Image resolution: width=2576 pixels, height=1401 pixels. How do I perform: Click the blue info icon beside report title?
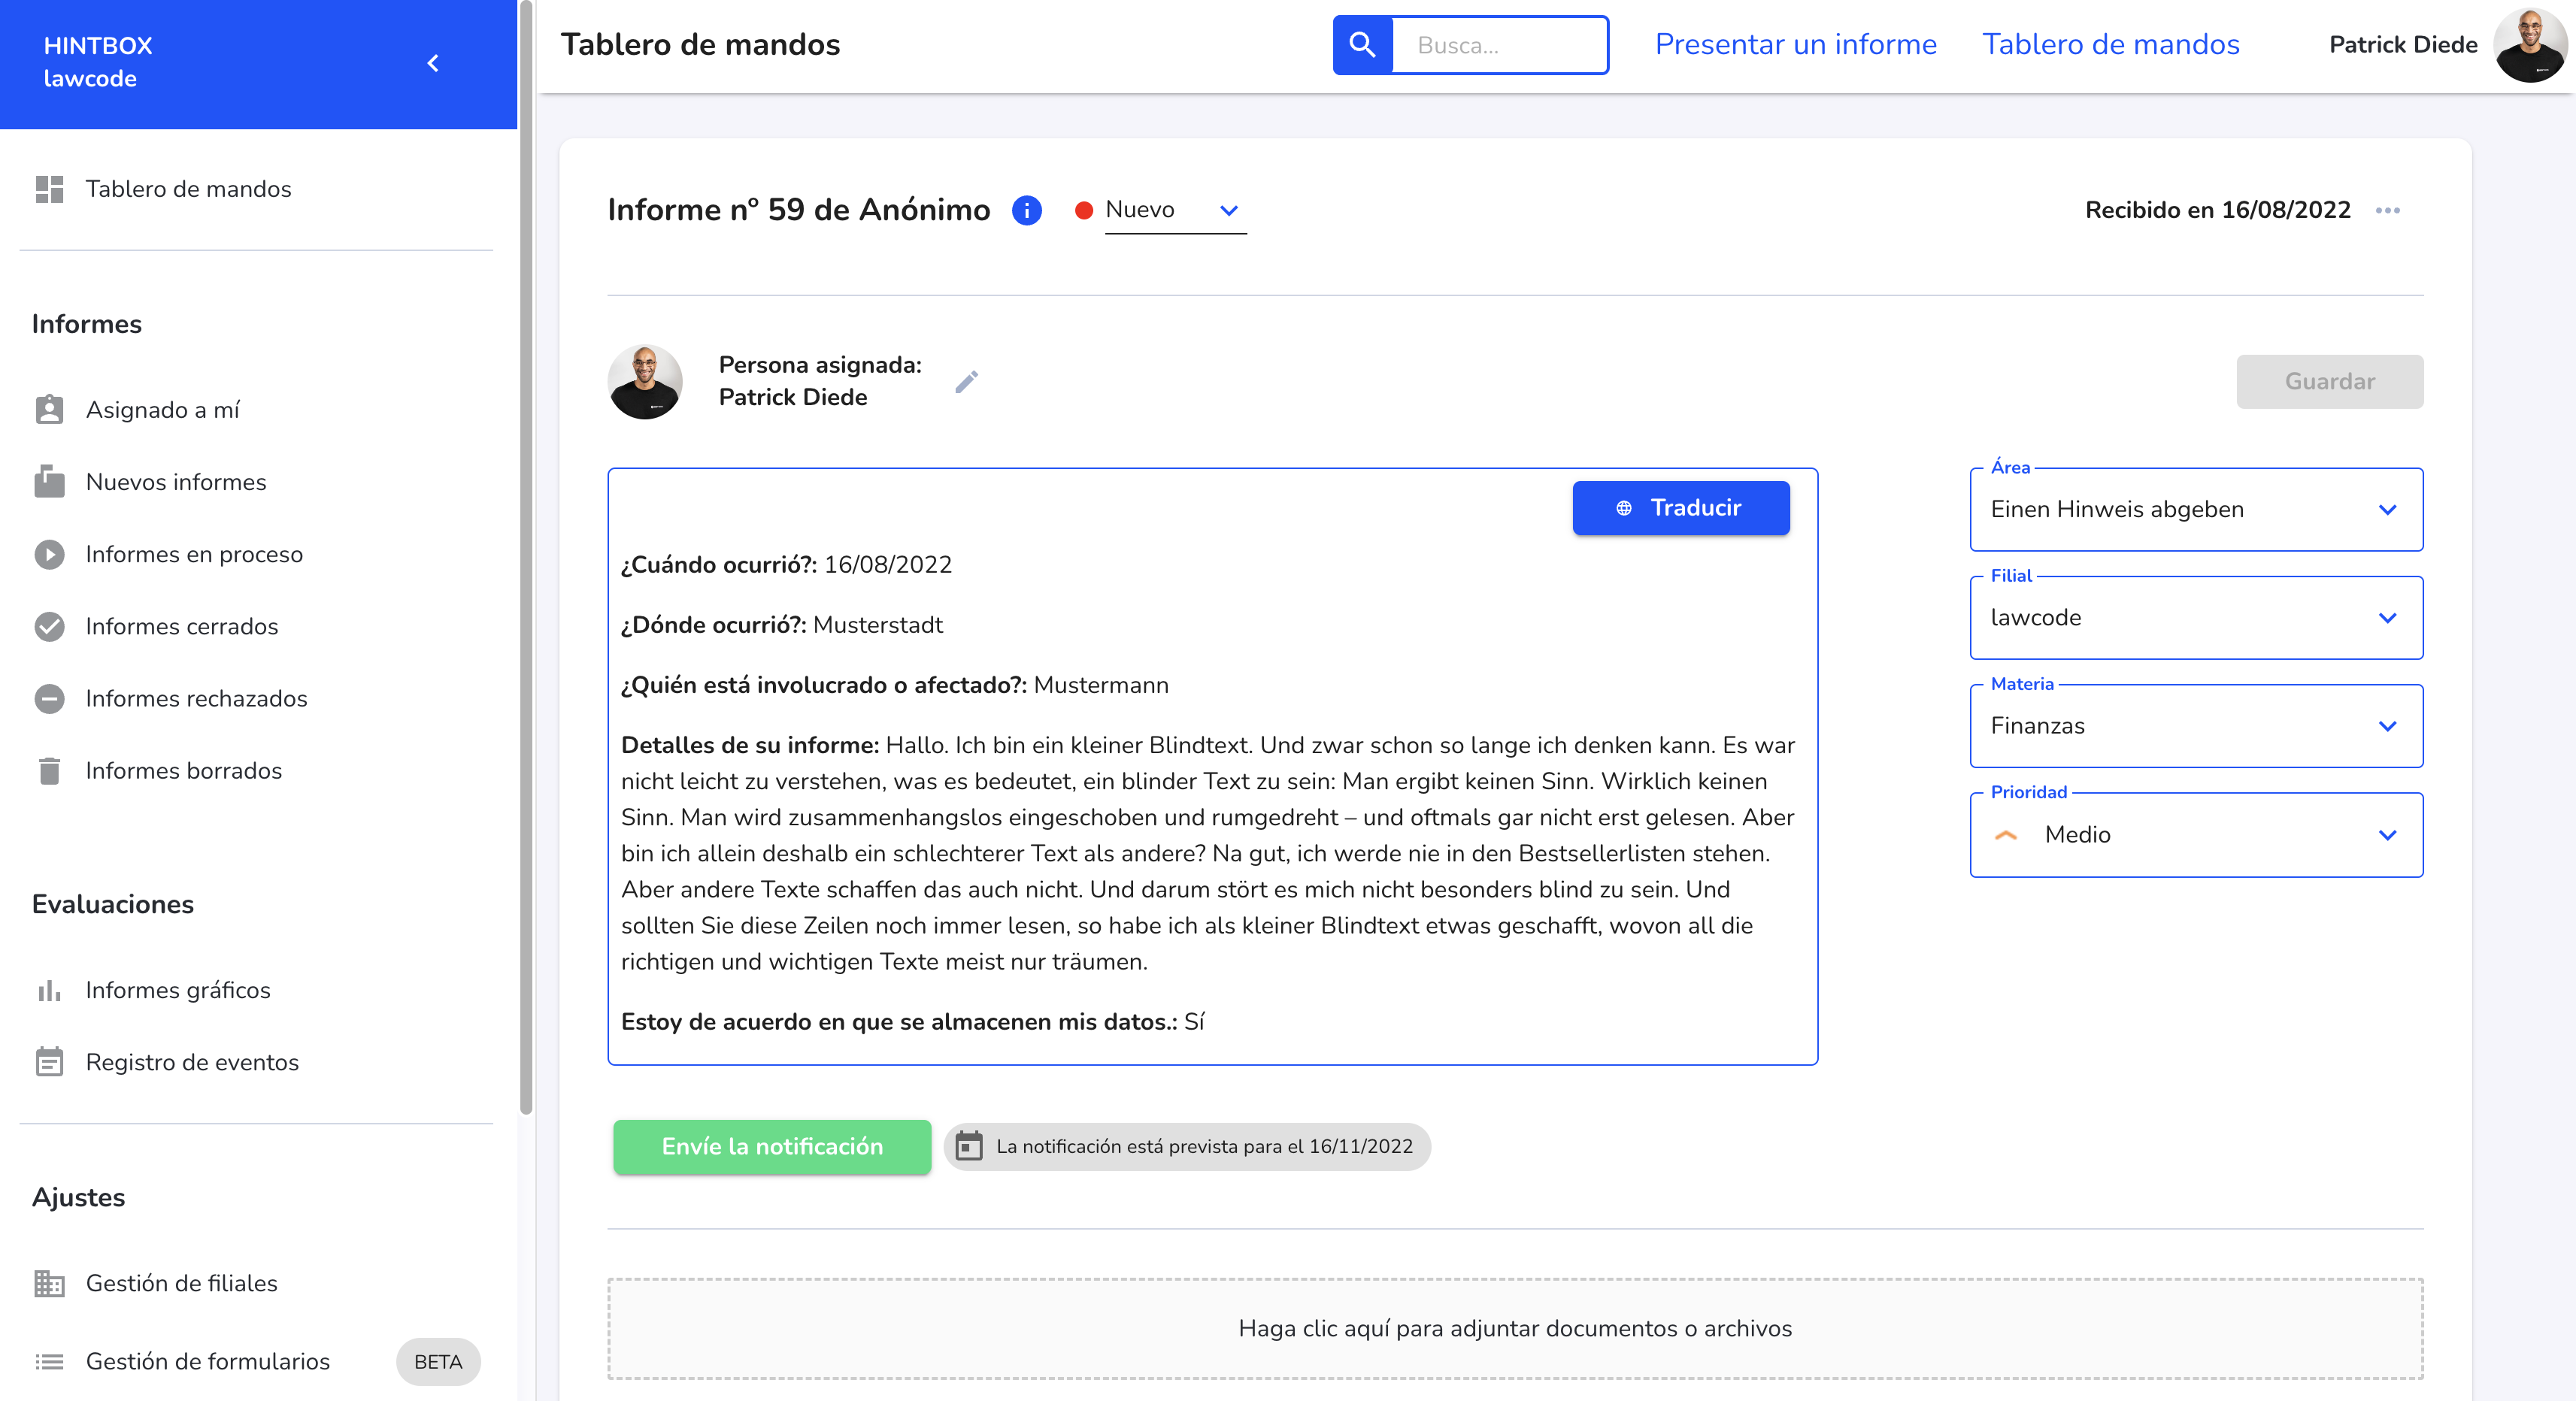(1027, 210)
